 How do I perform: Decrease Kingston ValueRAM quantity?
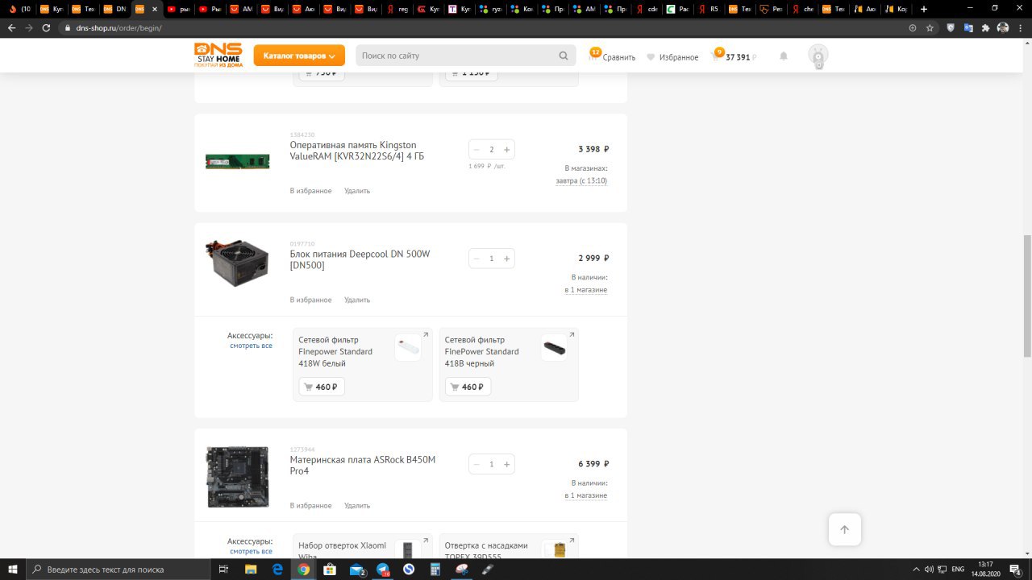pyautogui.click(x=476, y=149)
